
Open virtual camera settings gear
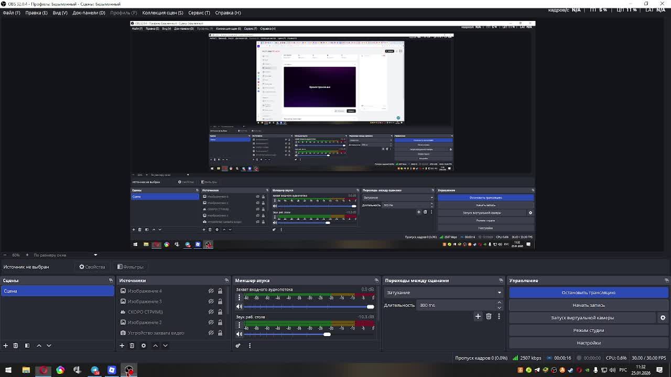coord(663,318)
